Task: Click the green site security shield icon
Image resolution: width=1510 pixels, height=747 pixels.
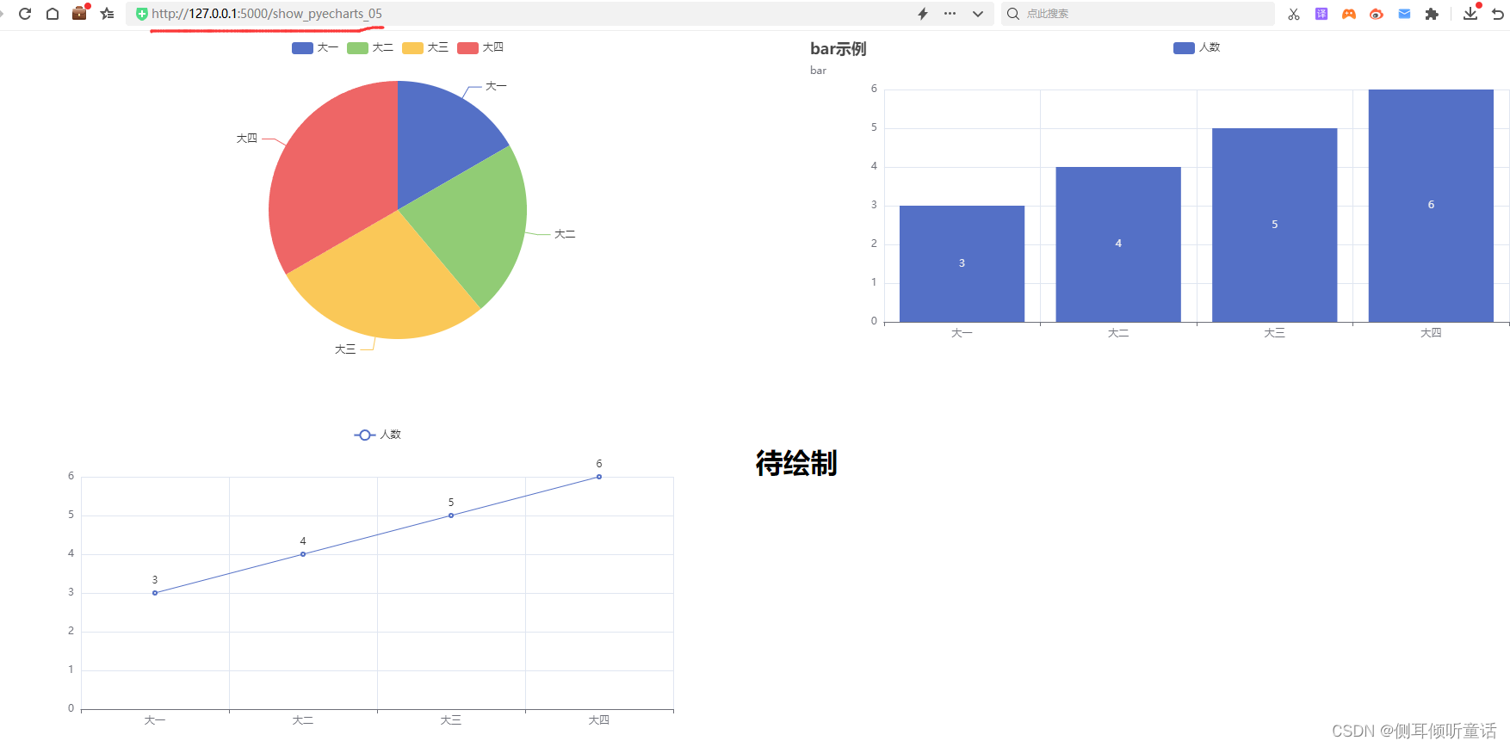Action: coord(142,14)
